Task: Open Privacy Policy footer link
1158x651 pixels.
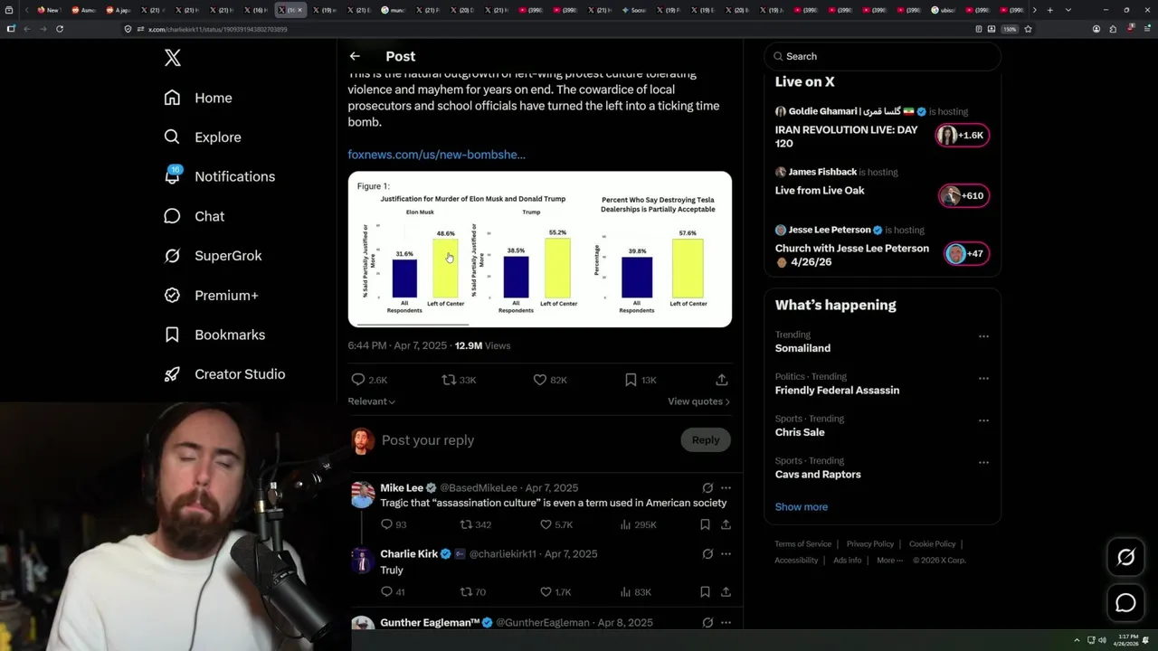Action: (x=870, y=544)
